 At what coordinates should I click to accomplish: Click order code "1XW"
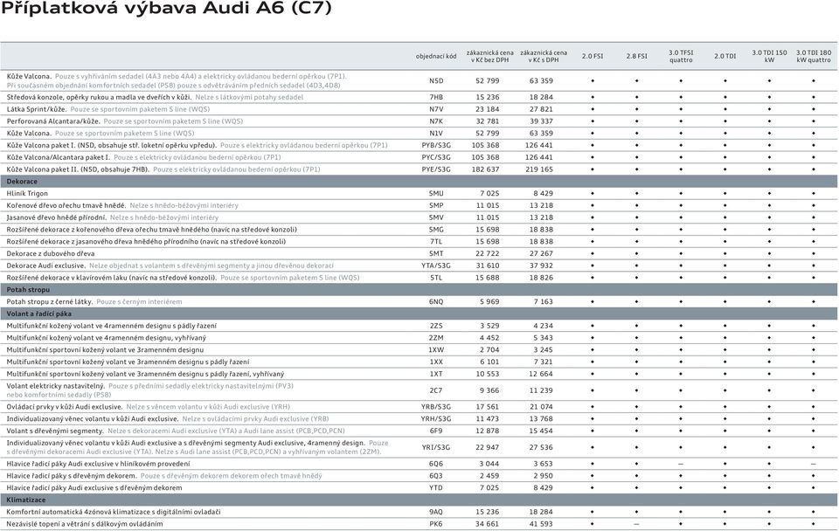click(x=436, y=349)
